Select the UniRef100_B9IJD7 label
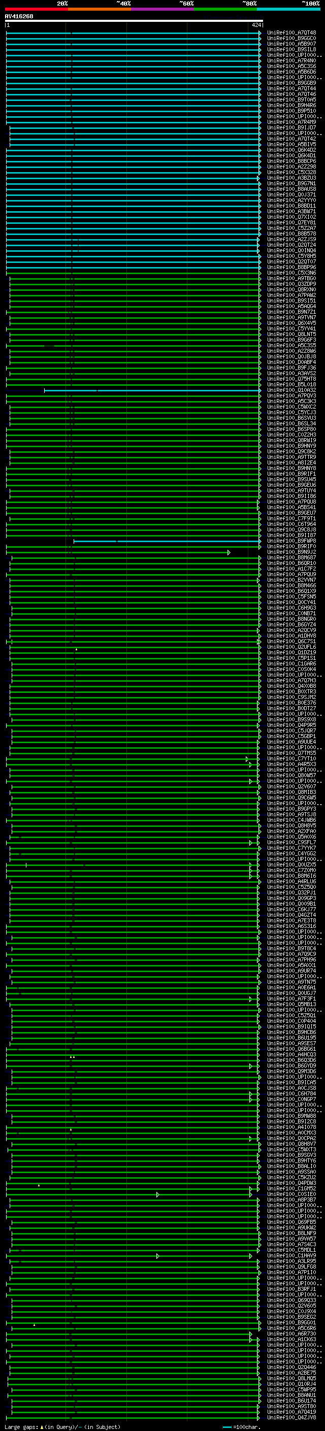Image resolution: width=325 pixels, height=1431 pixels. pos(291,128)
